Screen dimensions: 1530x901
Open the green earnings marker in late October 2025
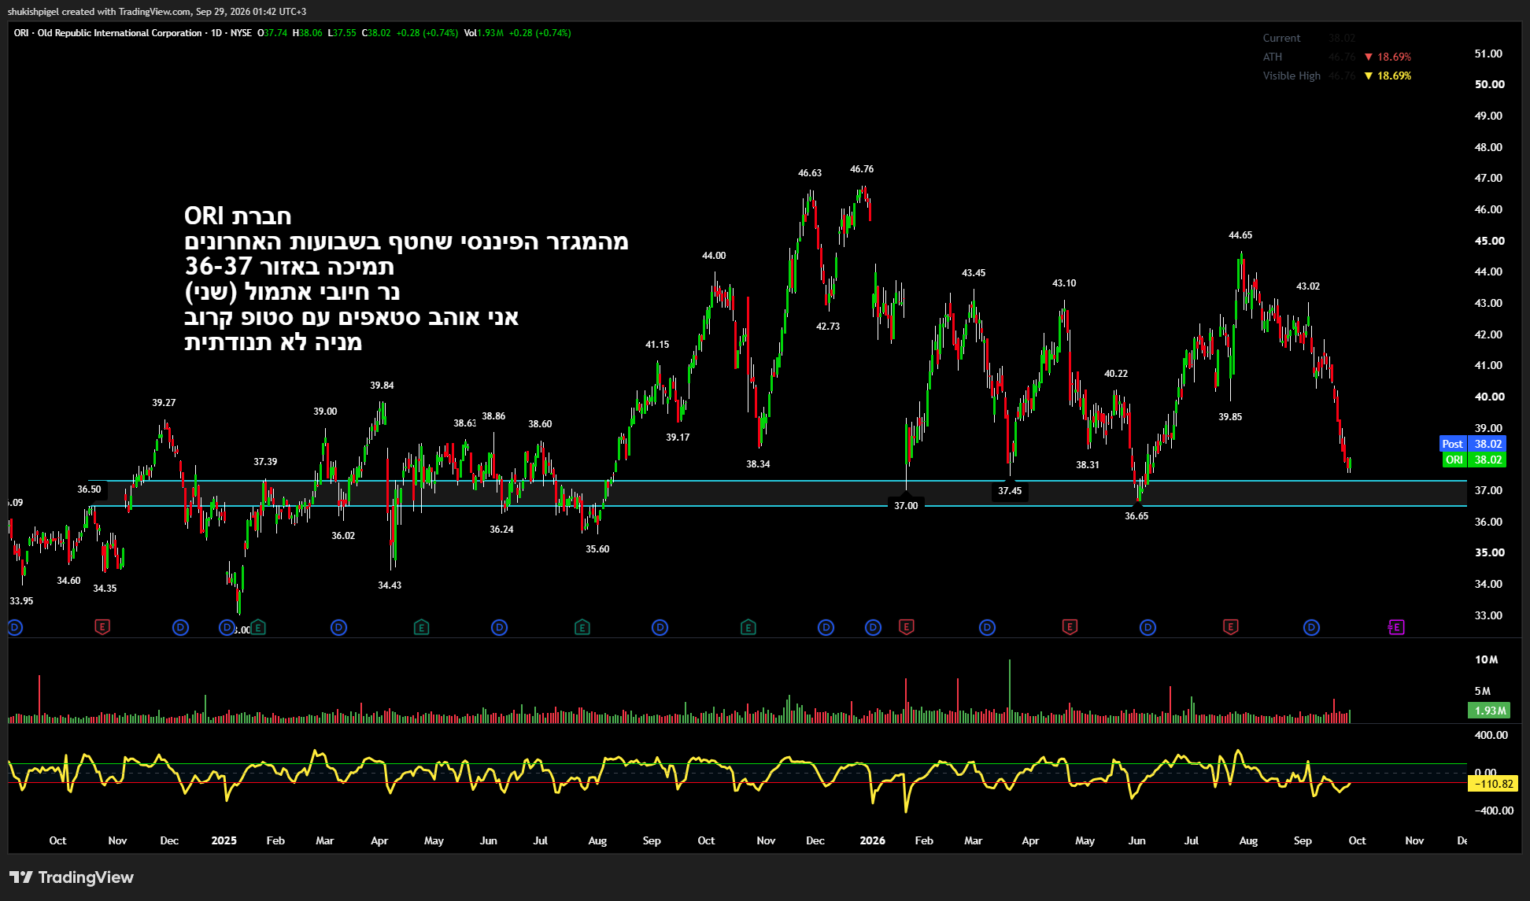(748, 627)
